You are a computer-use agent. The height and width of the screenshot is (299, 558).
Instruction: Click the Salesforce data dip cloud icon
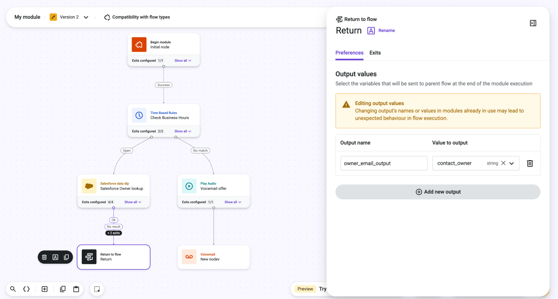pyautogui.click(x=89, y=186)
